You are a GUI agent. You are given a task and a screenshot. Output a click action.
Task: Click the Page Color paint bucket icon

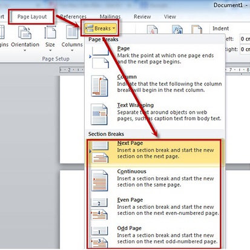[x=177, y=30]
